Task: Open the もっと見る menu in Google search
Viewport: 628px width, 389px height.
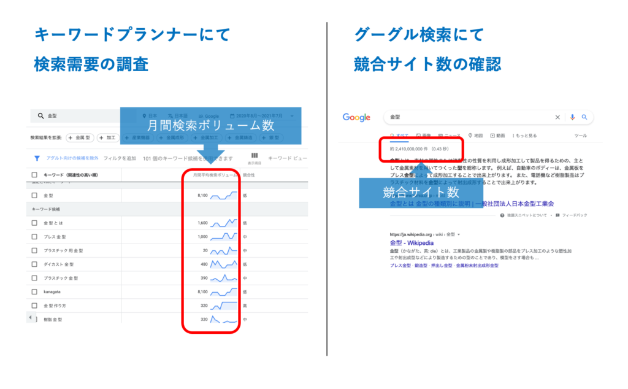Action: click(525, 136)
